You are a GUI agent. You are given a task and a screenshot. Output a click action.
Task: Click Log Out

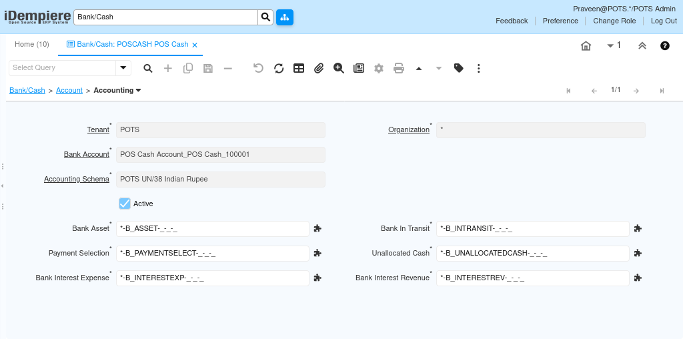pyautogui.click(x=664, y=21)
